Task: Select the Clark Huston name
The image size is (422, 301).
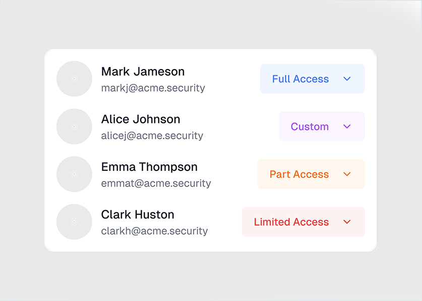Action: pos(138,215)
